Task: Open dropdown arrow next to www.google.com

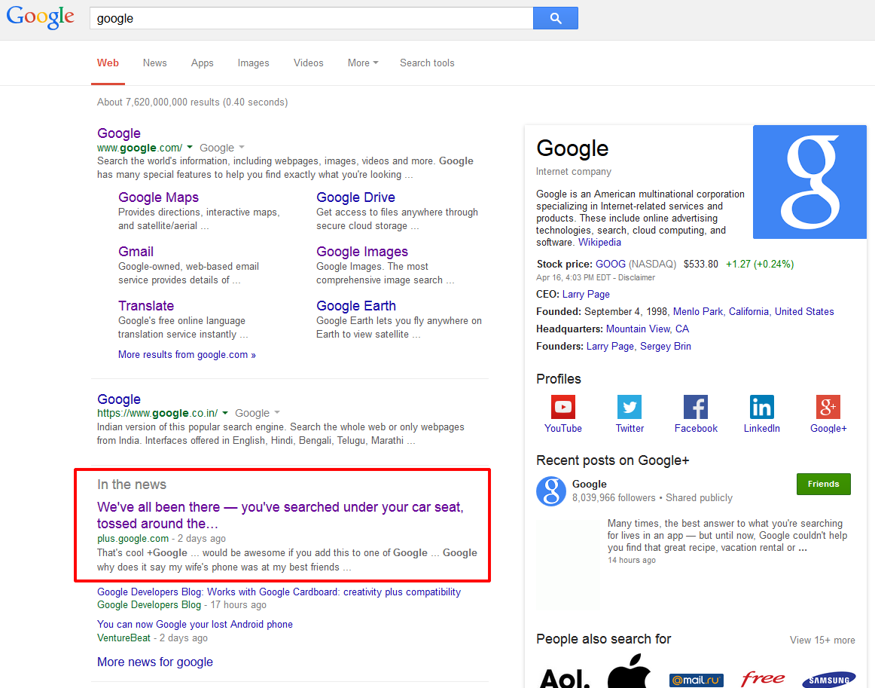Action: [x=190, y=148]
